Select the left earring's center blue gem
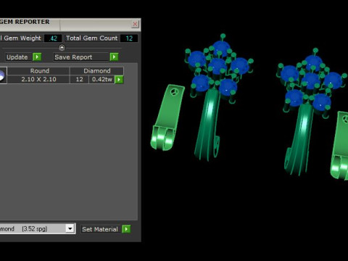Screen dimensions: 348x261 tap(217, 66)
